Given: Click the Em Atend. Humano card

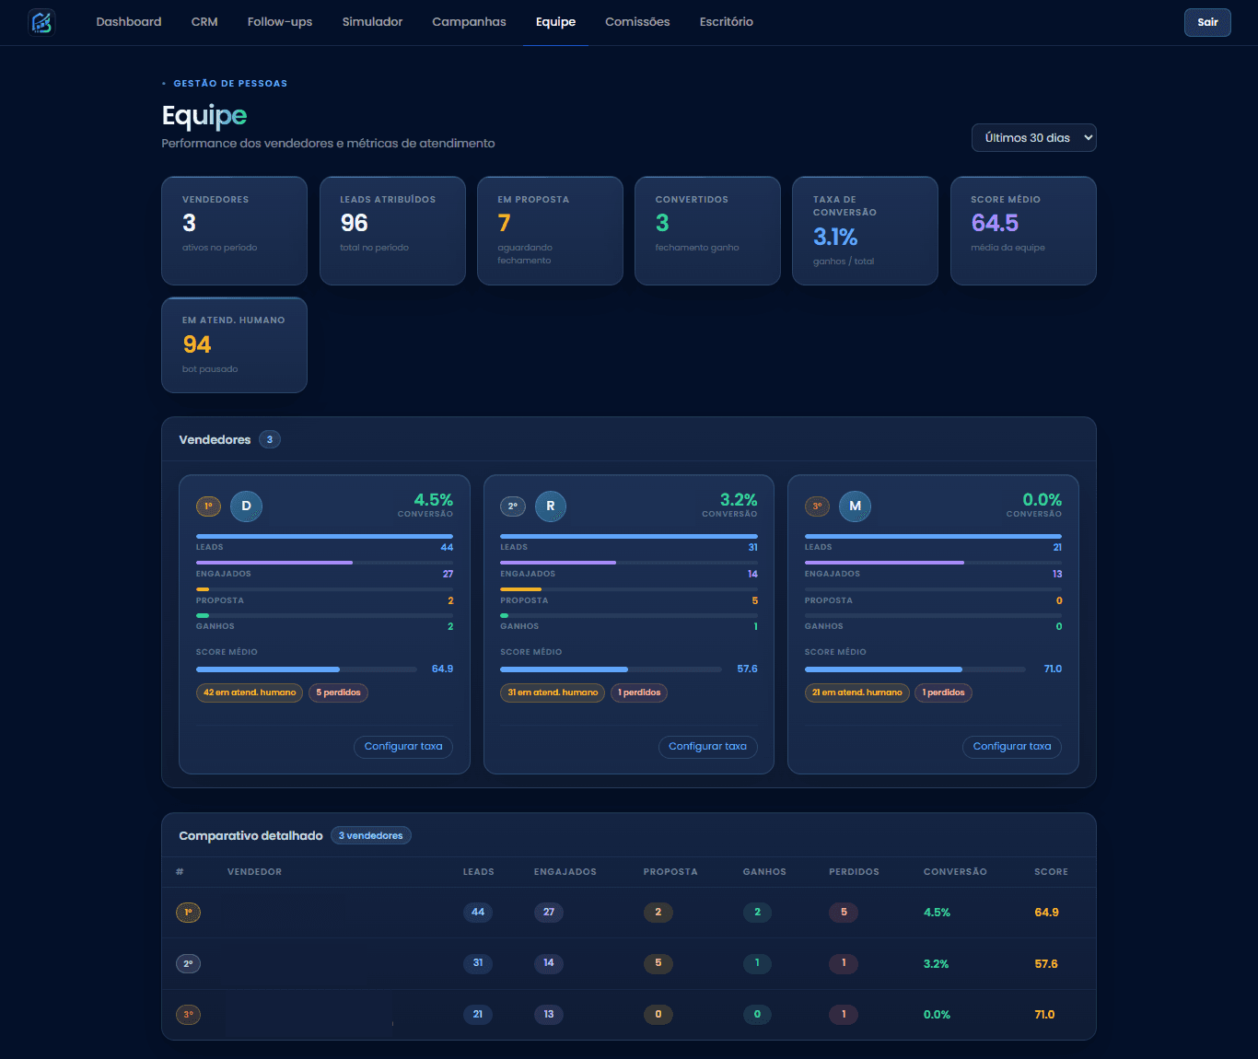Looking at the screenshot, I should (234, 345).
